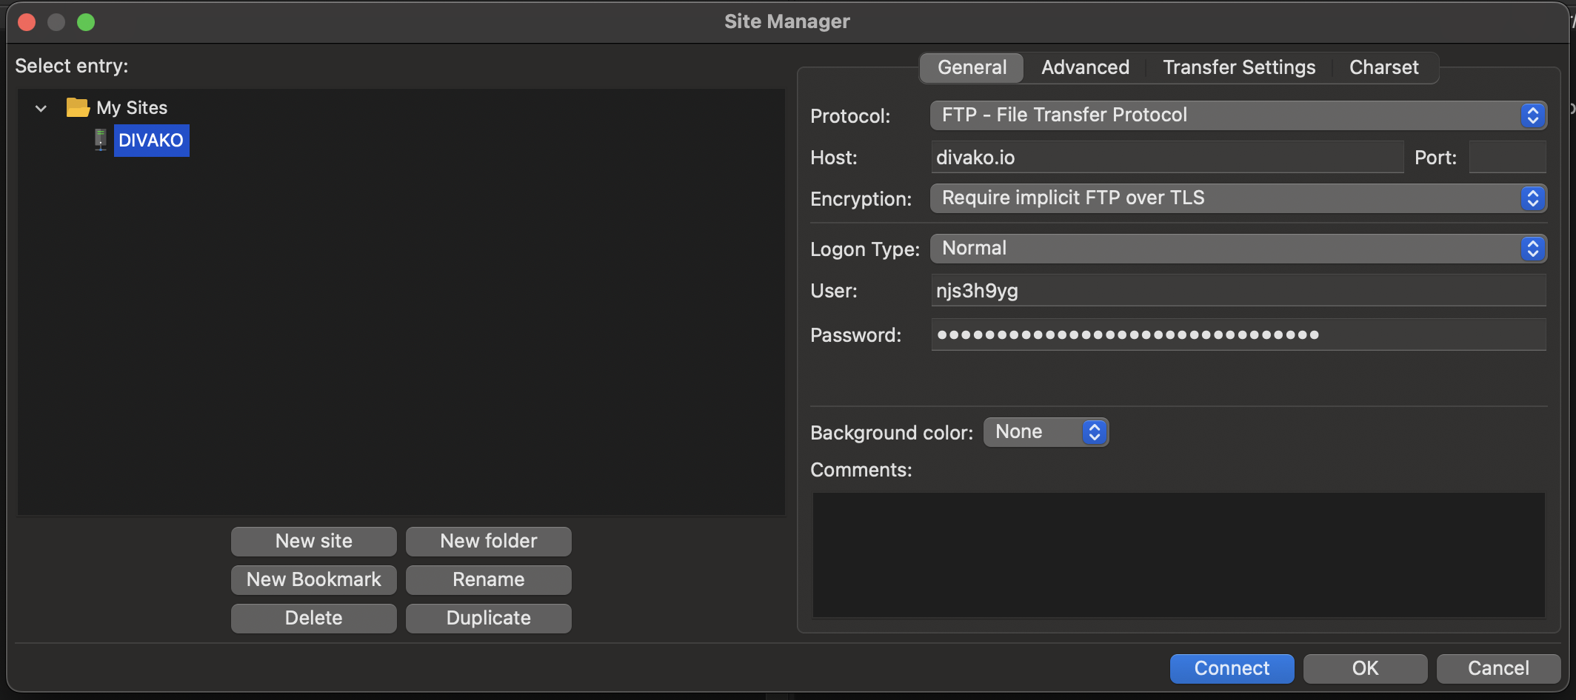The width and height of the screenshot is (1576, 700).
Task: Click the Background color label text
Action: pyautogui.click(x=892, y=433)
